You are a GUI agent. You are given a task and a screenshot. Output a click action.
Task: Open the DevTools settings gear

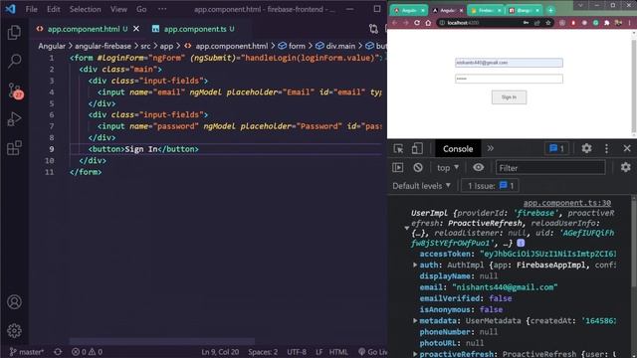[586, 148]
